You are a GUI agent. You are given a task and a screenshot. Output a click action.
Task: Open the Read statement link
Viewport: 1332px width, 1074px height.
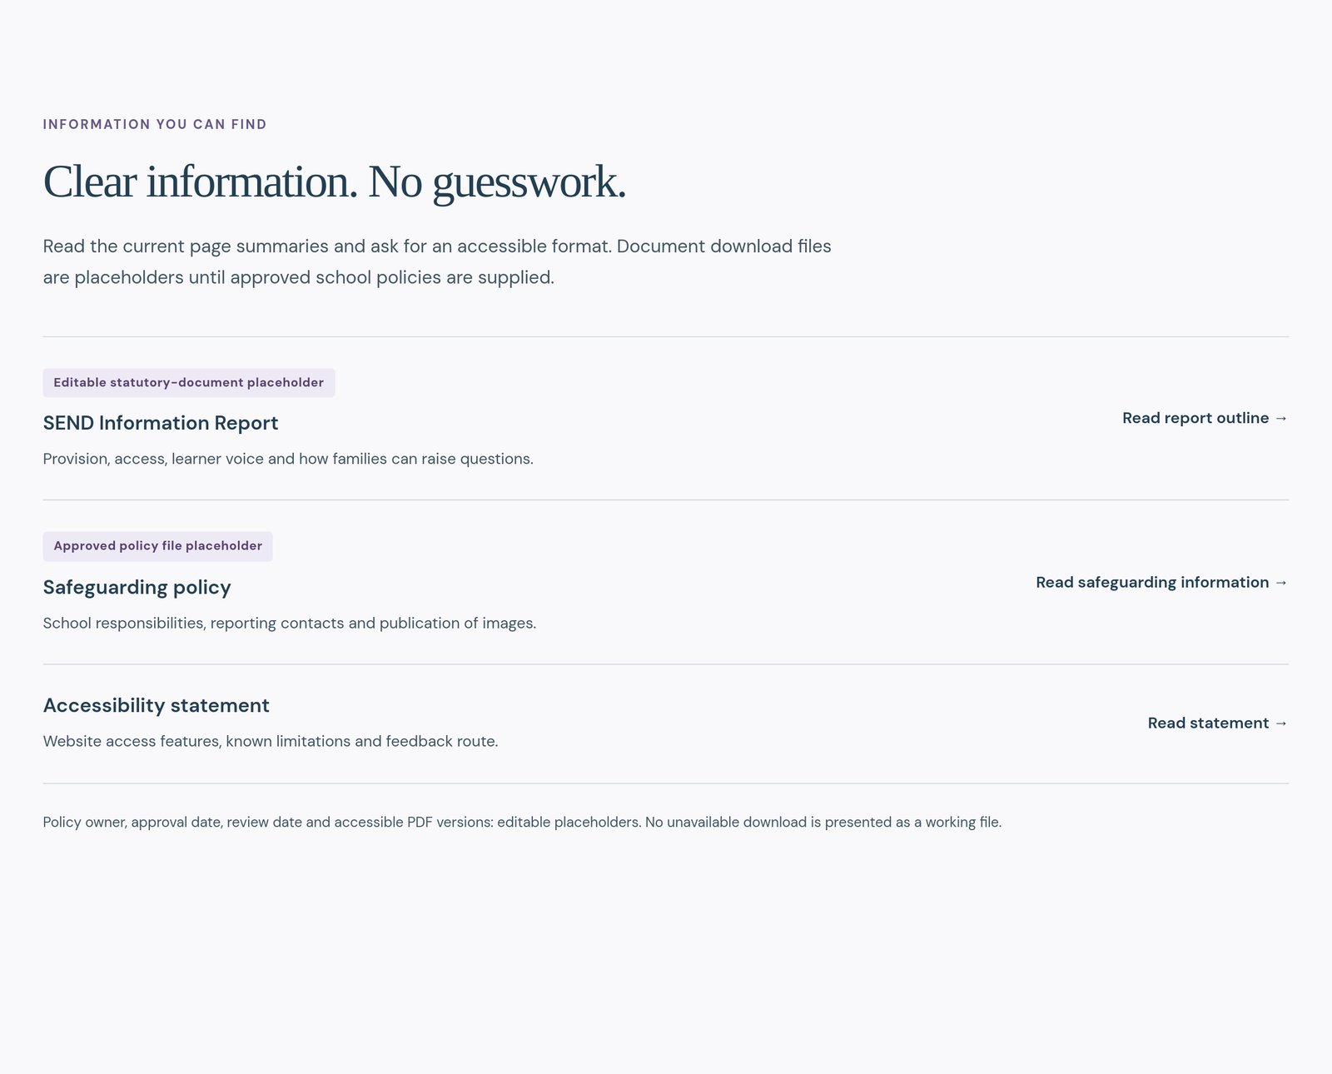pos(1218,723)
